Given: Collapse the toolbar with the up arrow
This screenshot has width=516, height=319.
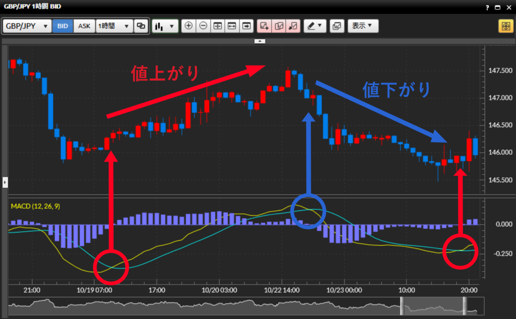Looking at the screenshot, I should point(260,41).
